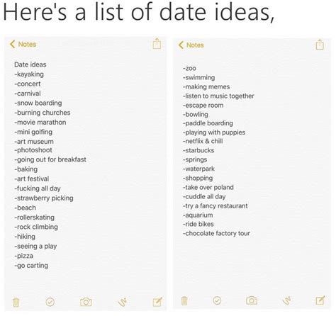Tap the Notes back button in right note
Viewport: 336px width, 316px height.
(191, 45)
